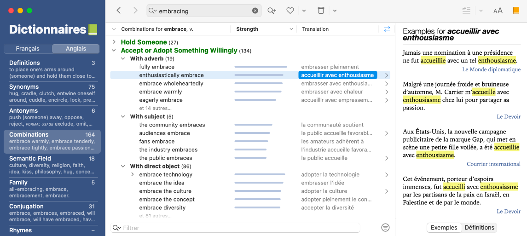Image resolution: width=527 pixels, height=236 pixels.
Task: Switch right panel to Définitions
Action: [x=479, y=228]
